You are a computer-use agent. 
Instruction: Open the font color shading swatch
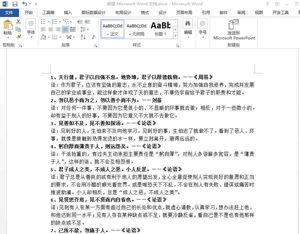[x=44, y=37]
